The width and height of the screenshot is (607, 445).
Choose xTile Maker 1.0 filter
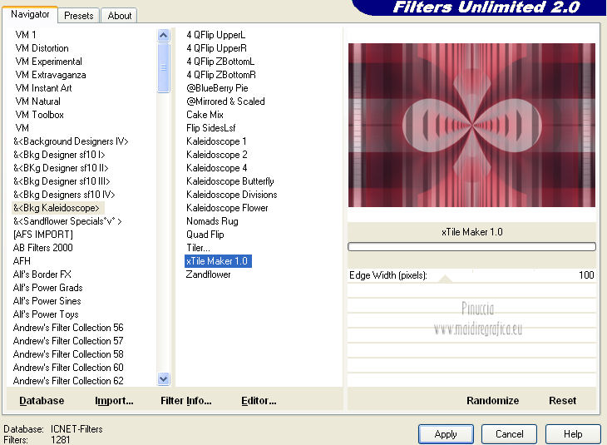pos(218,261)
